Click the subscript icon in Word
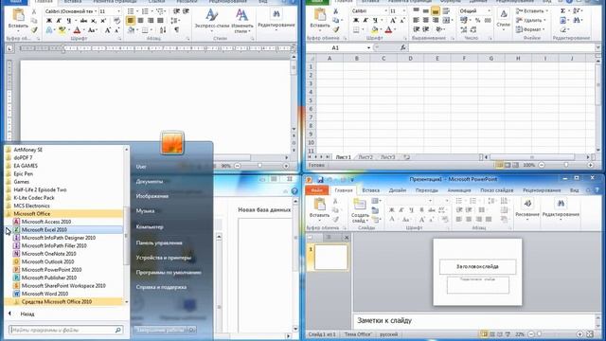606x341 pixels. pos(94,21)
